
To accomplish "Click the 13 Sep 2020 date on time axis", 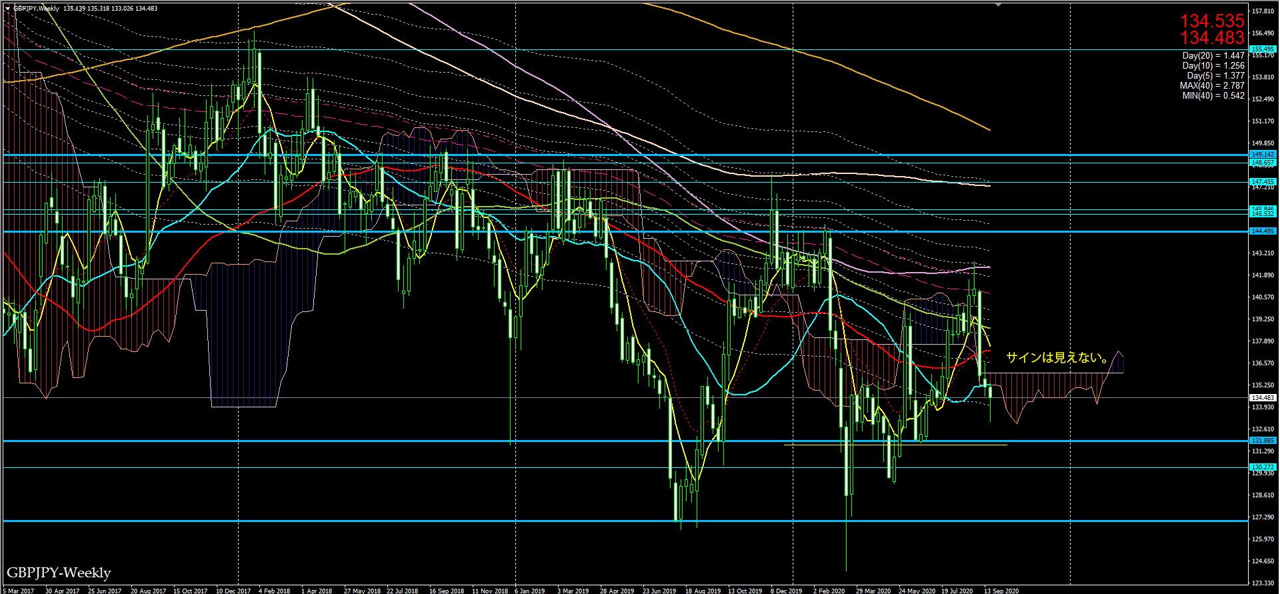I will click(x=1001, y=591).
